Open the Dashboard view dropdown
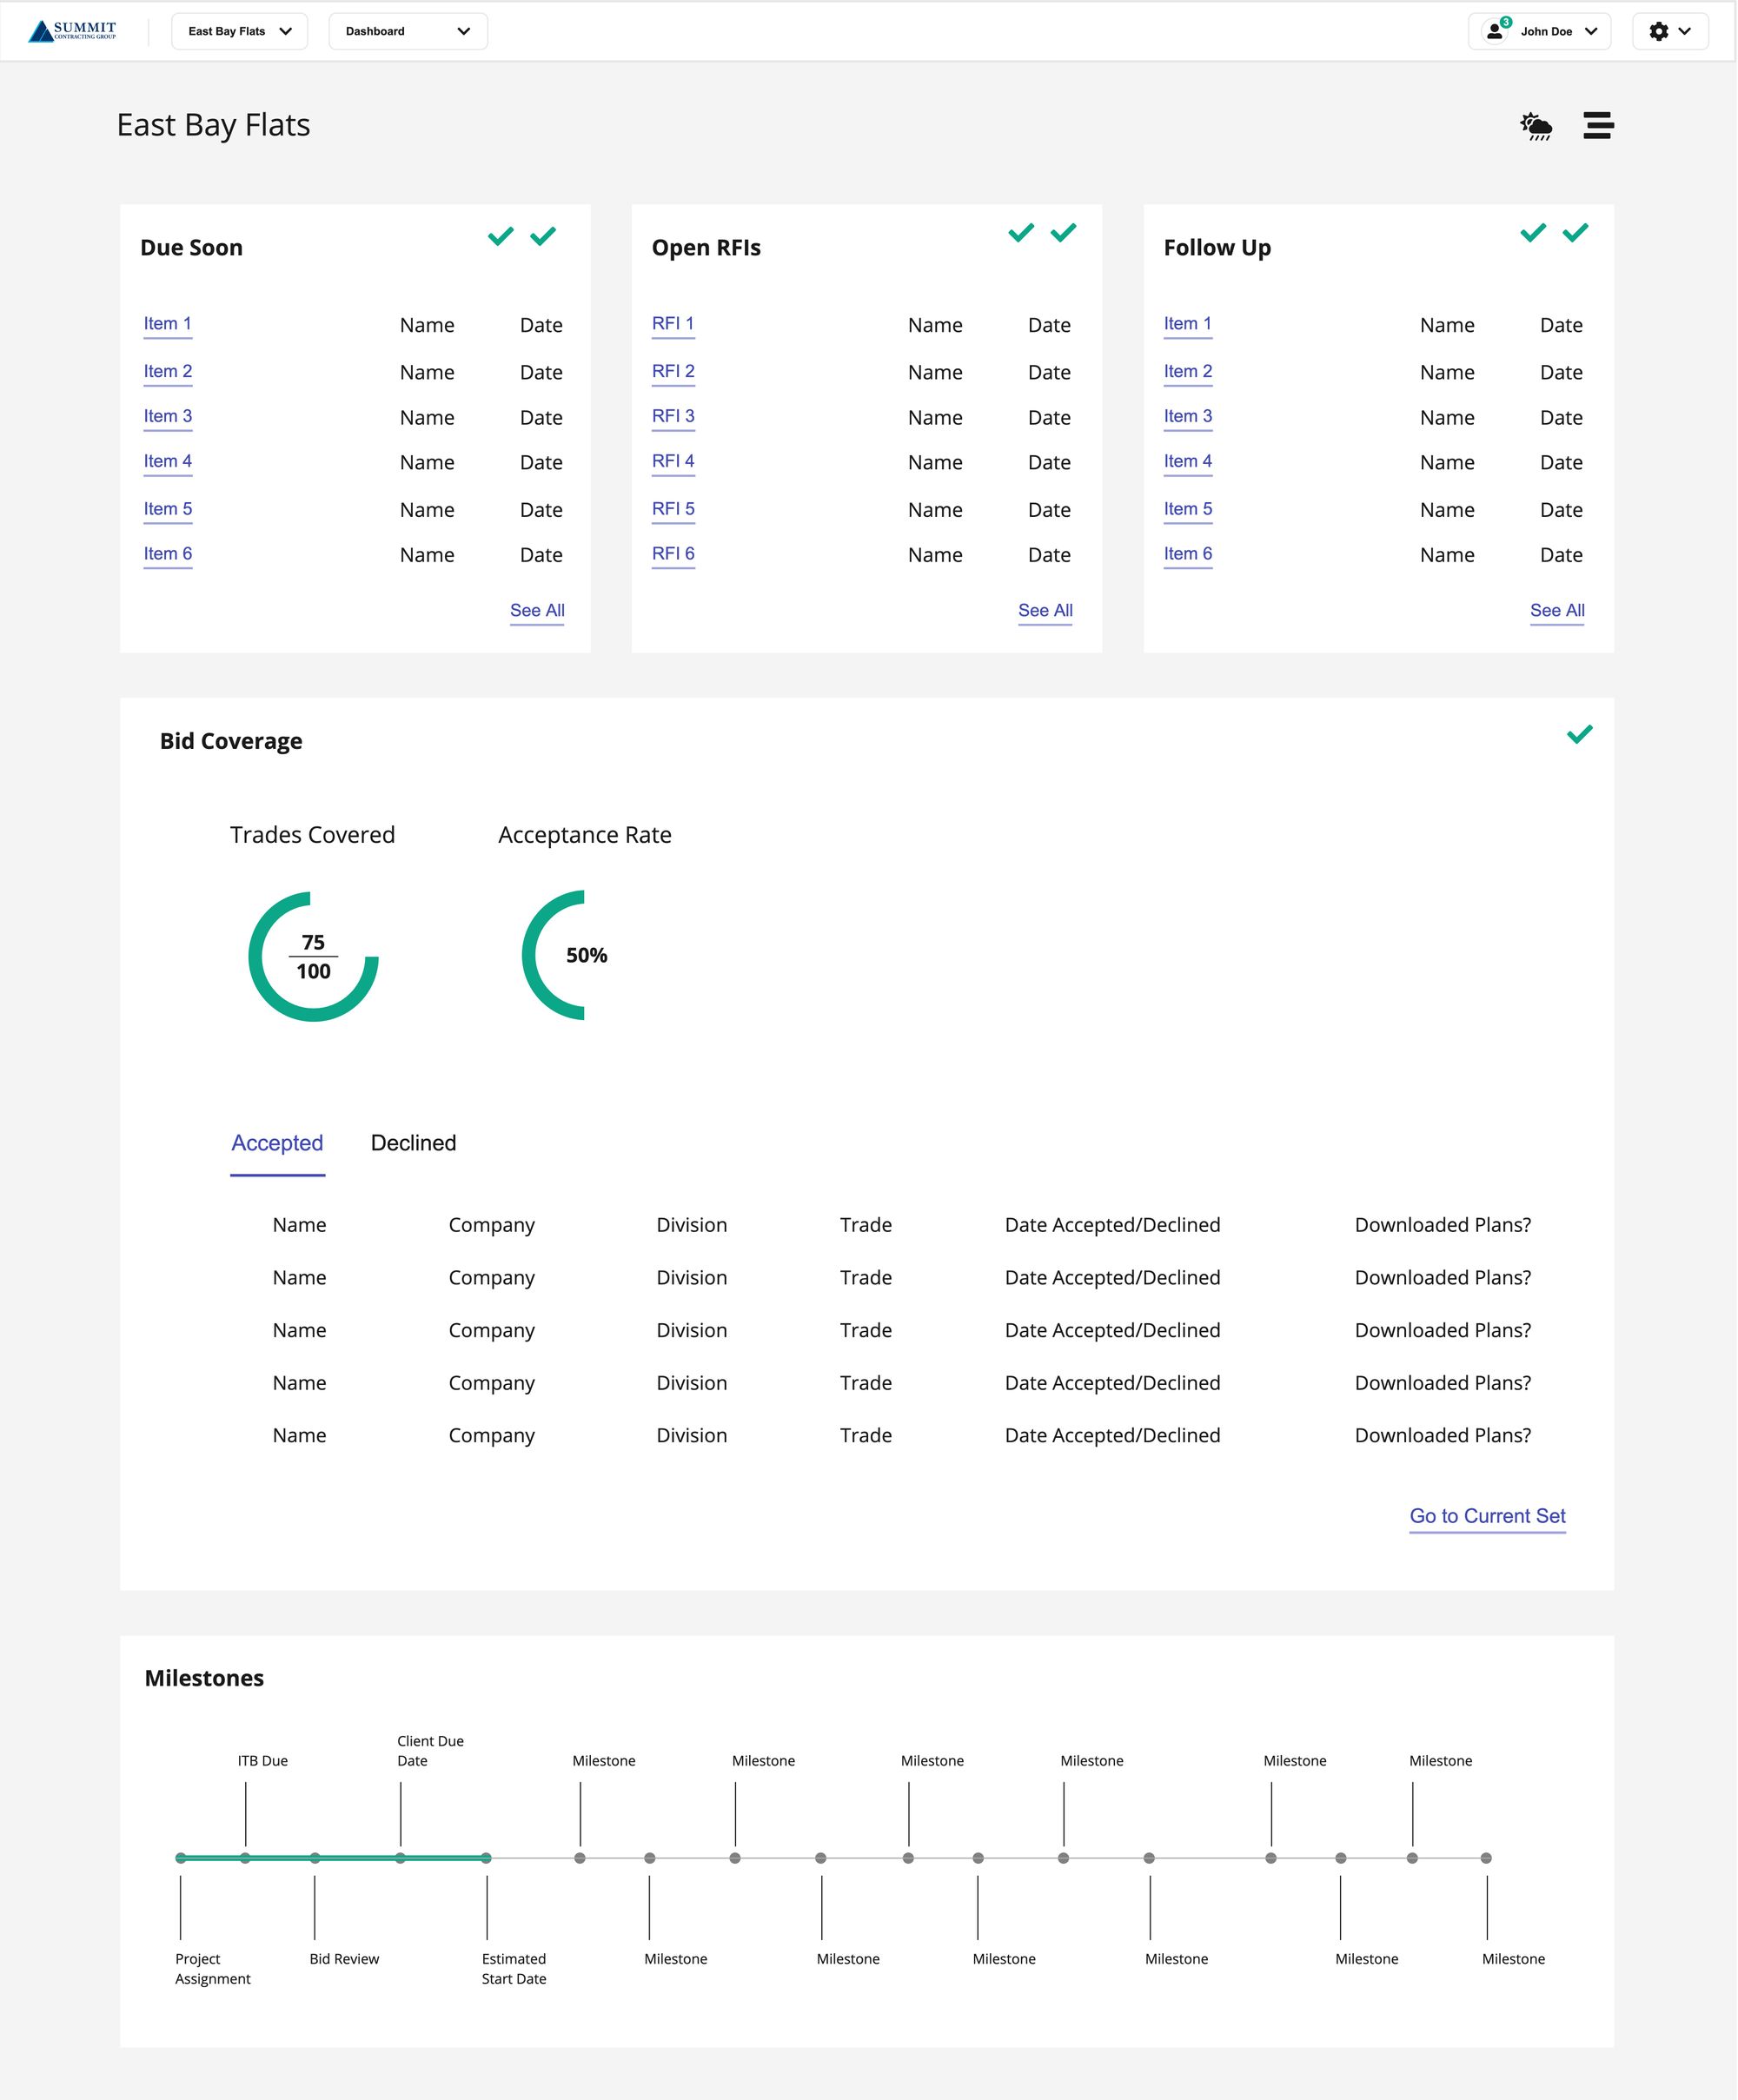Image resolution: width=1738 pixels, height=2100 pixels. 407,31
